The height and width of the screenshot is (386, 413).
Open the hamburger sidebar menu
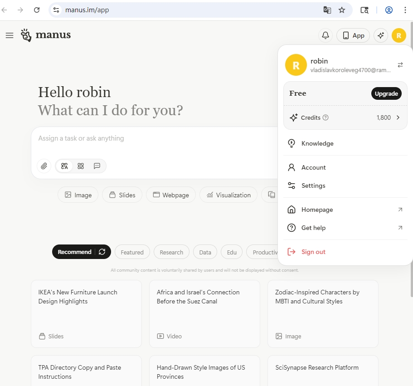(10, 35)
